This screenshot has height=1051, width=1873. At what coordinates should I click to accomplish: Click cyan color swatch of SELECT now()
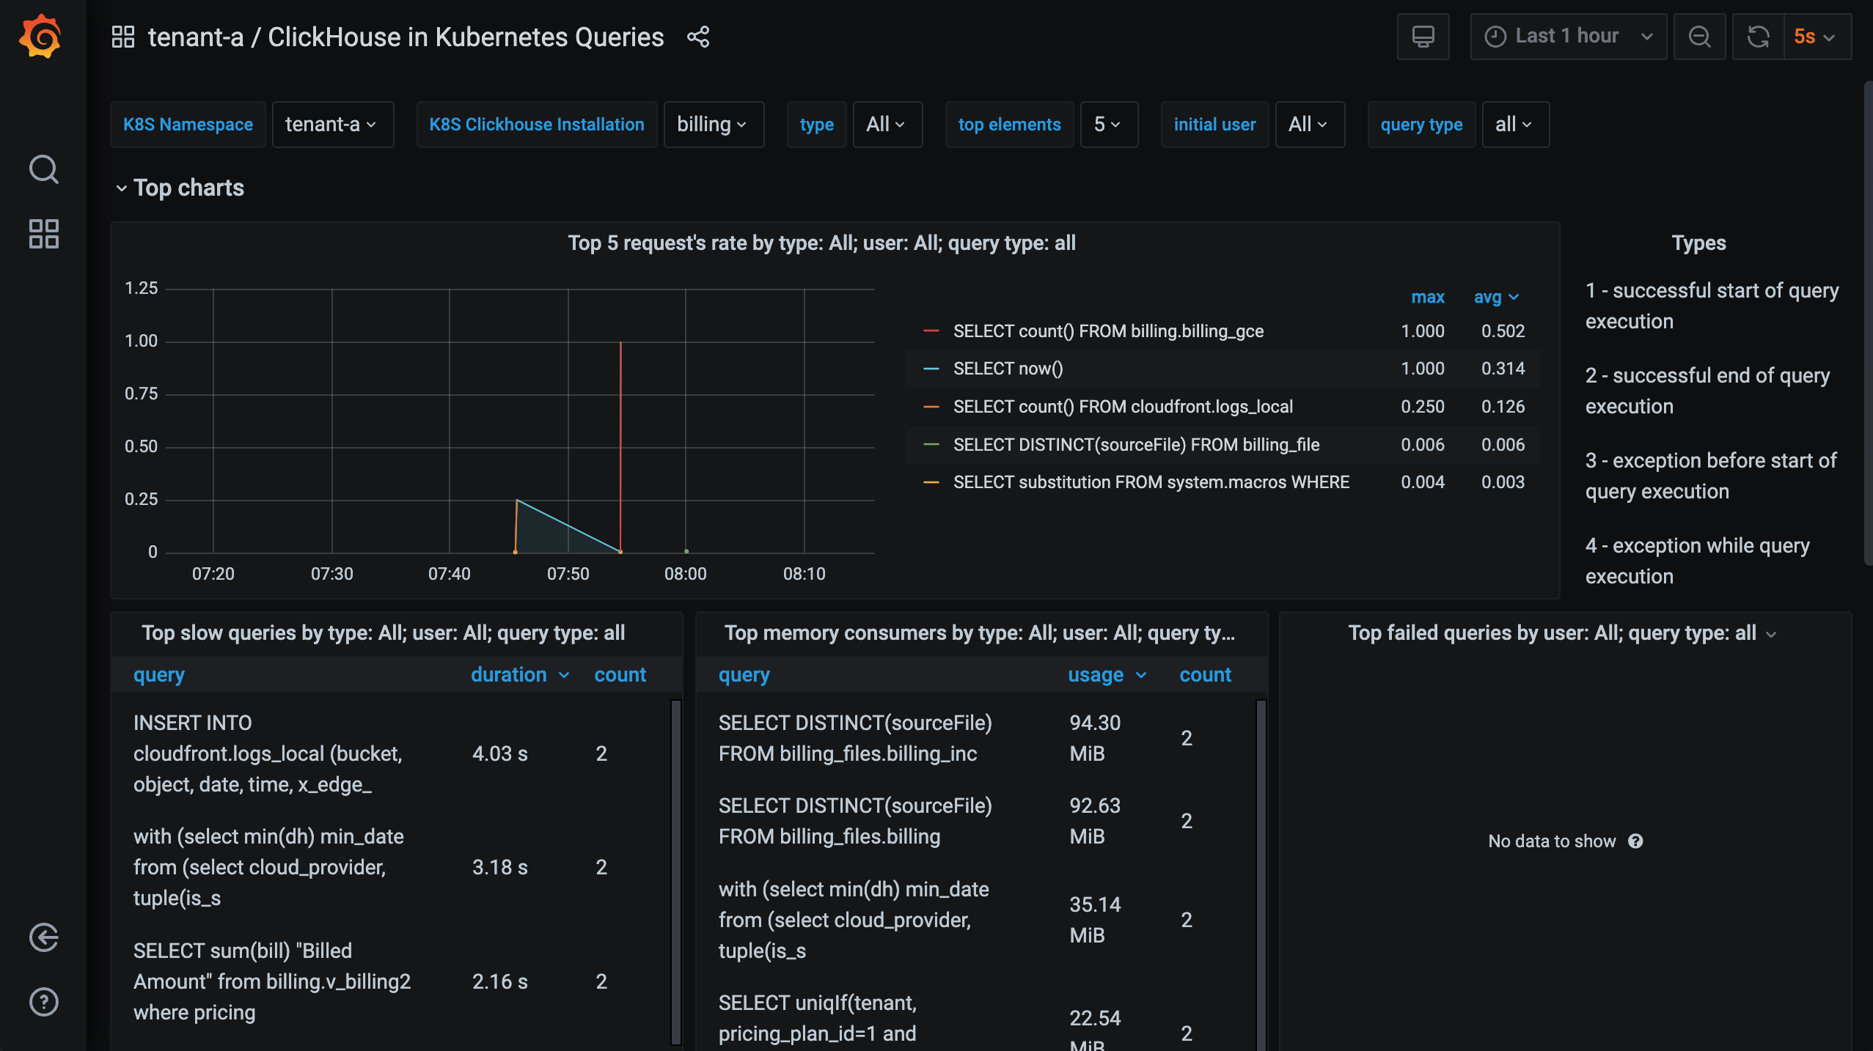coord(931,369)
